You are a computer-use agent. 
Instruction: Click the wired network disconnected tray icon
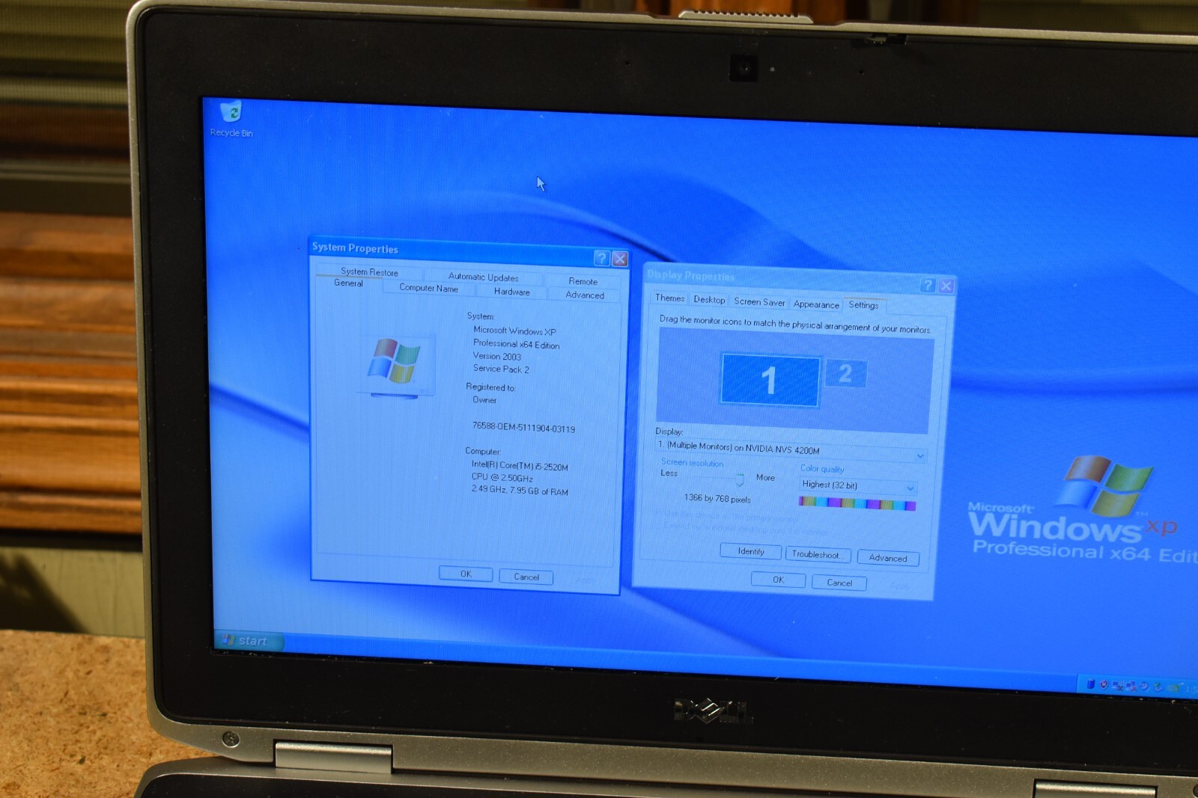pos(1131,687)
